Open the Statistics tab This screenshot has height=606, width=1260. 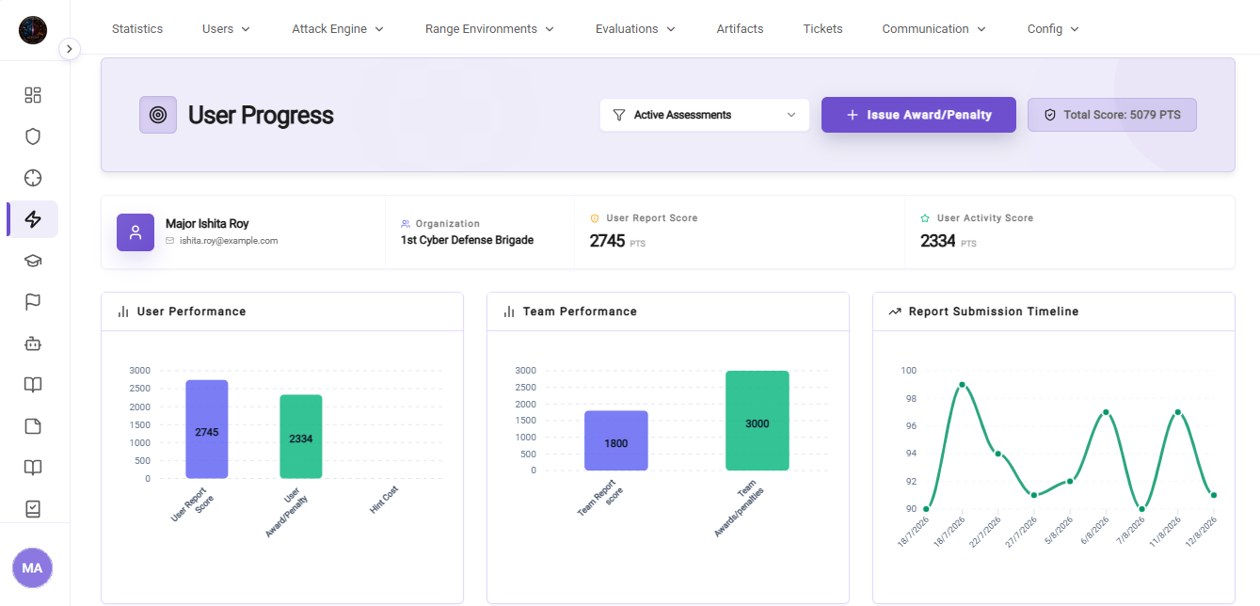(137, 29)
